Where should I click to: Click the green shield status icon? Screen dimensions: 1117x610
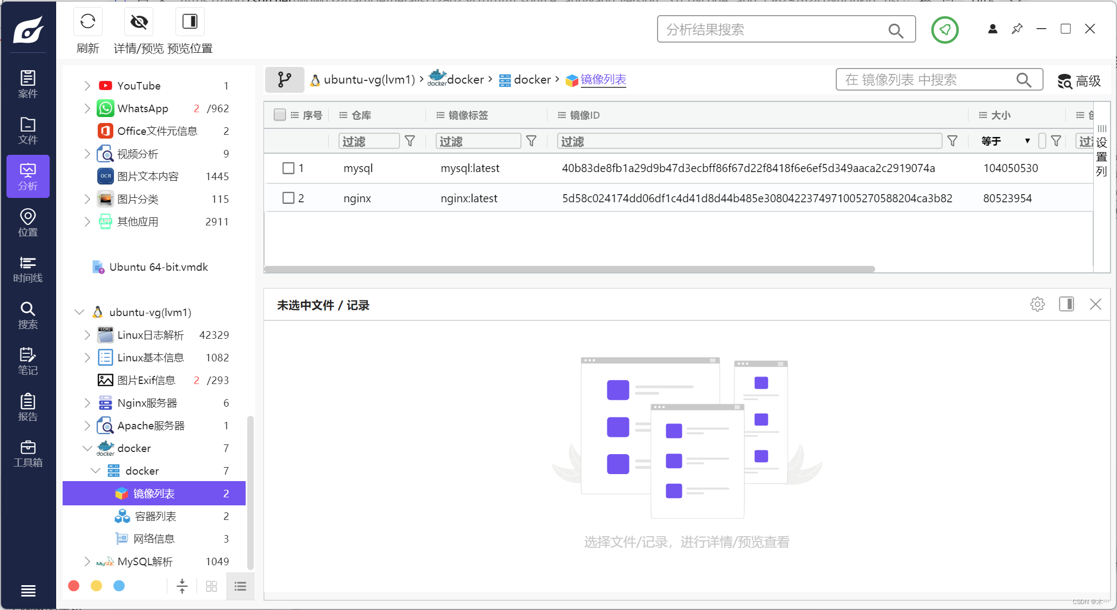pos(944,30)
